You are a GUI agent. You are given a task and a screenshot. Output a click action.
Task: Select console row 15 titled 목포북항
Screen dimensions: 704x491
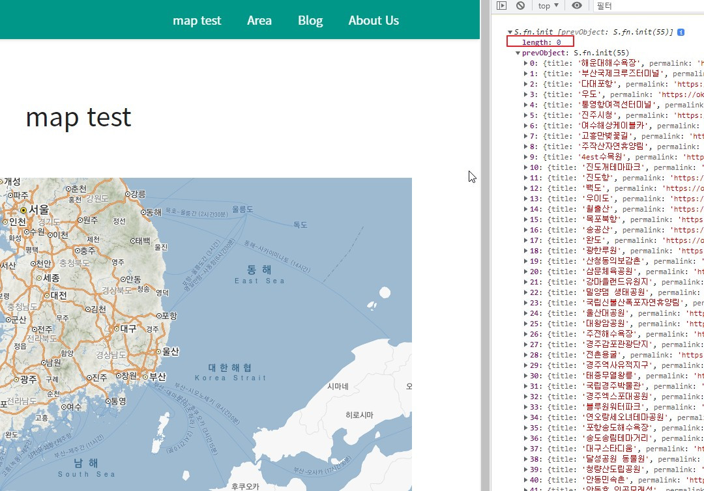coord(613,219)
